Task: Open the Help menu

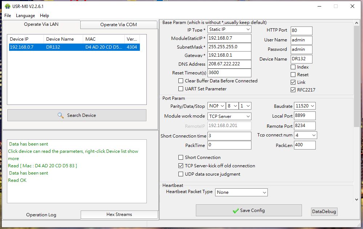Action: click(x=44, y=16)
